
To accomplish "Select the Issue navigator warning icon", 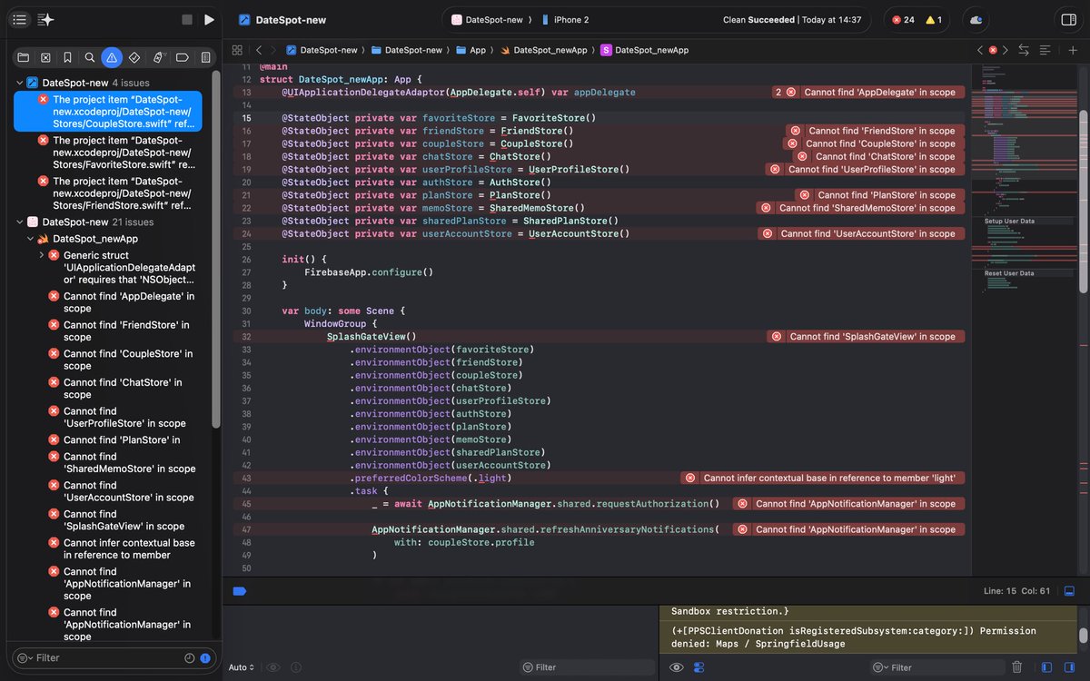I will (112, 57).
